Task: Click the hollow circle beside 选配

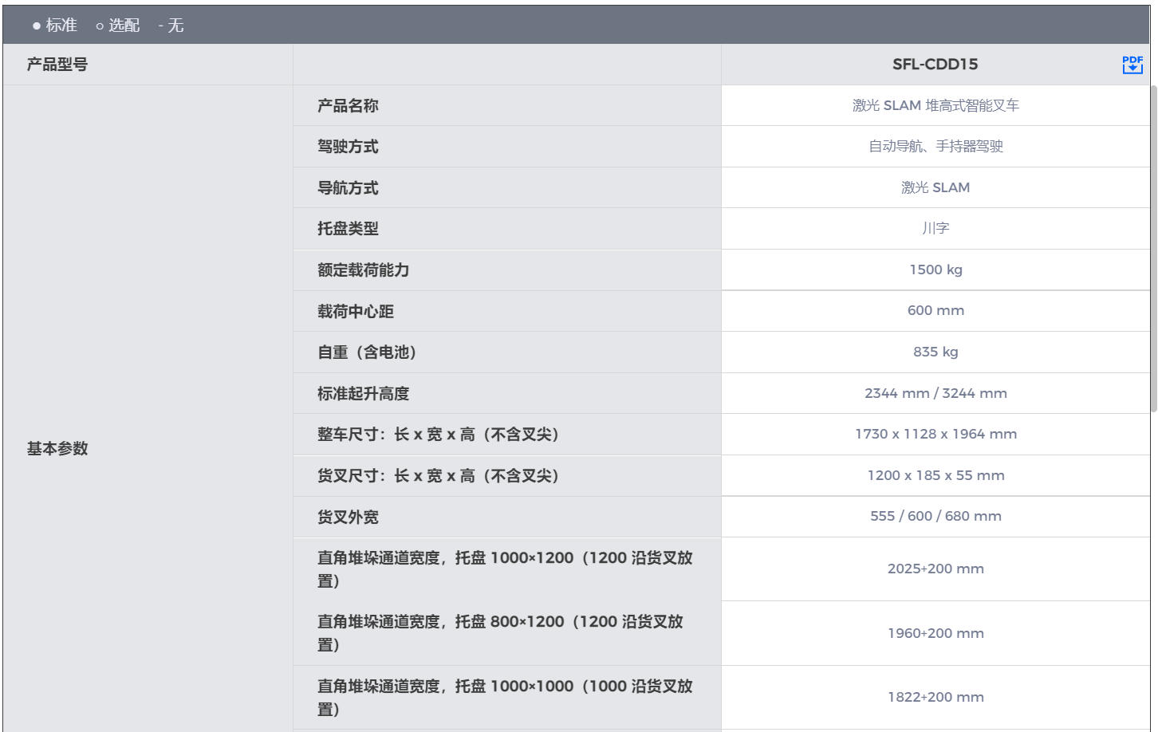Action: point(100,26)
